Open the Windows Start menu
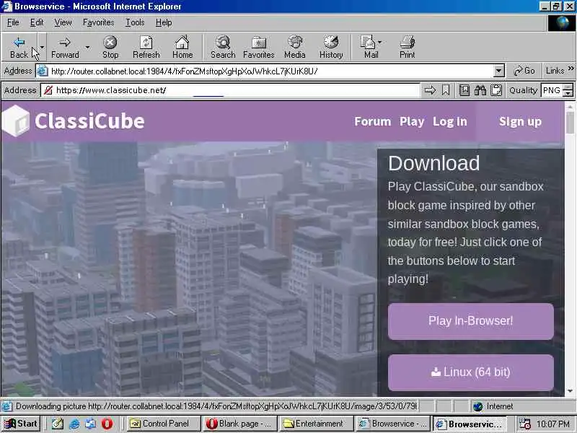The image size is (577, 433). click(x=21, y=424)
